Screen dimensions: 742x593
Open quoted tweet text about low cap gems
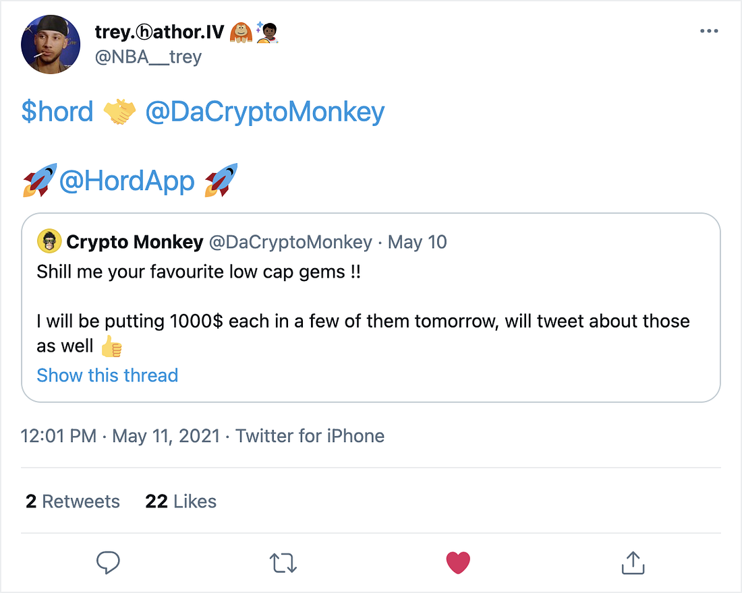[x=363, y=309]
